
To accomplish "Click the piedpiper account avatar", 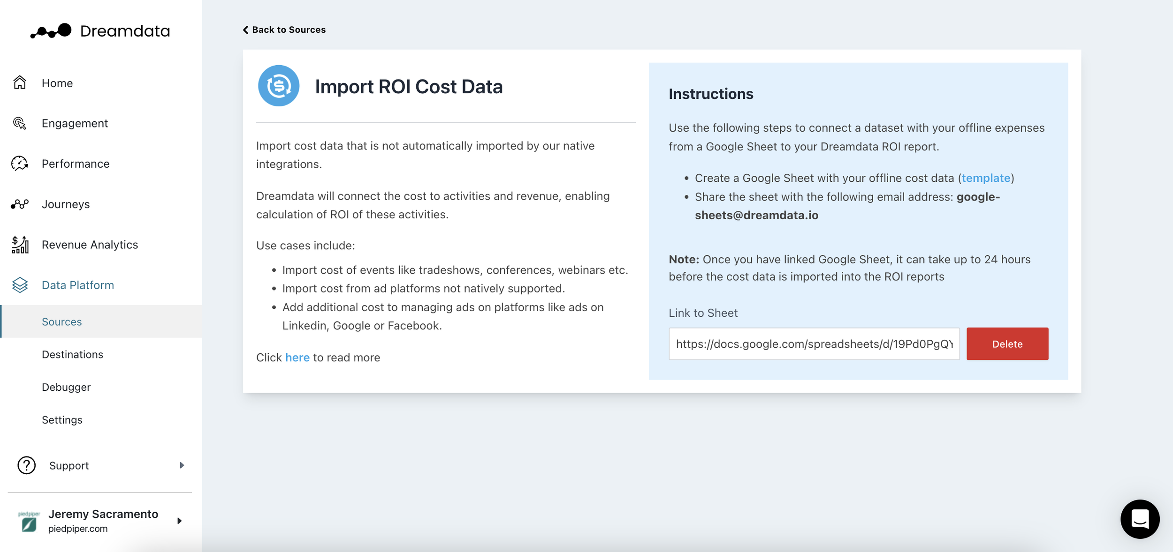I will [29, 521].
